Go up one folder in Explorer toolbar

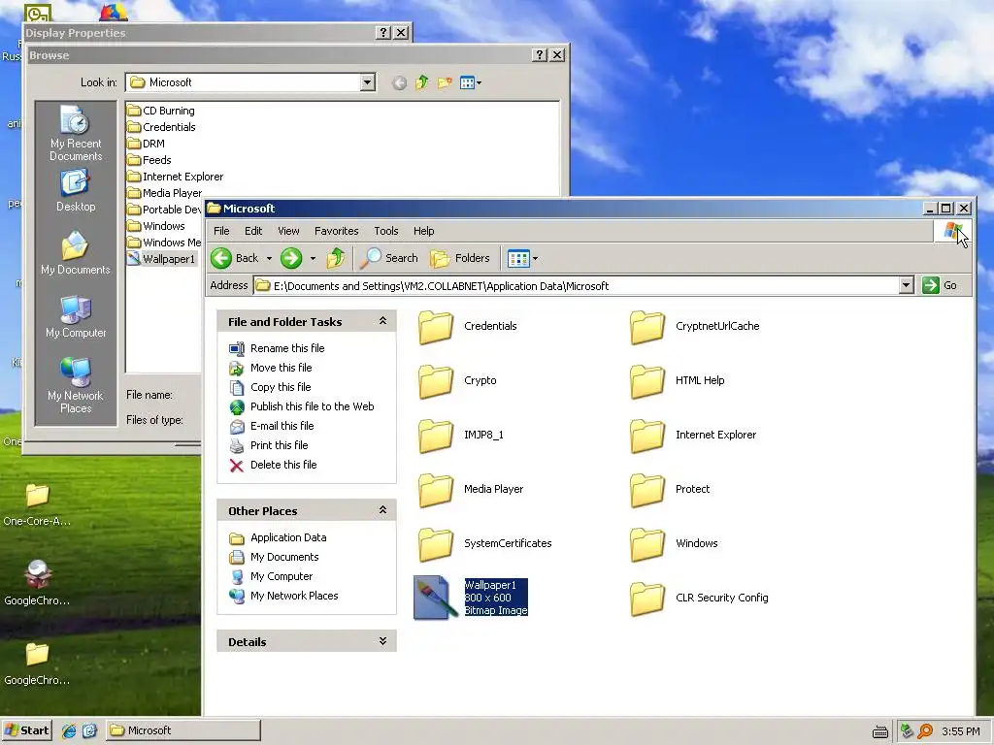(336, 258)
